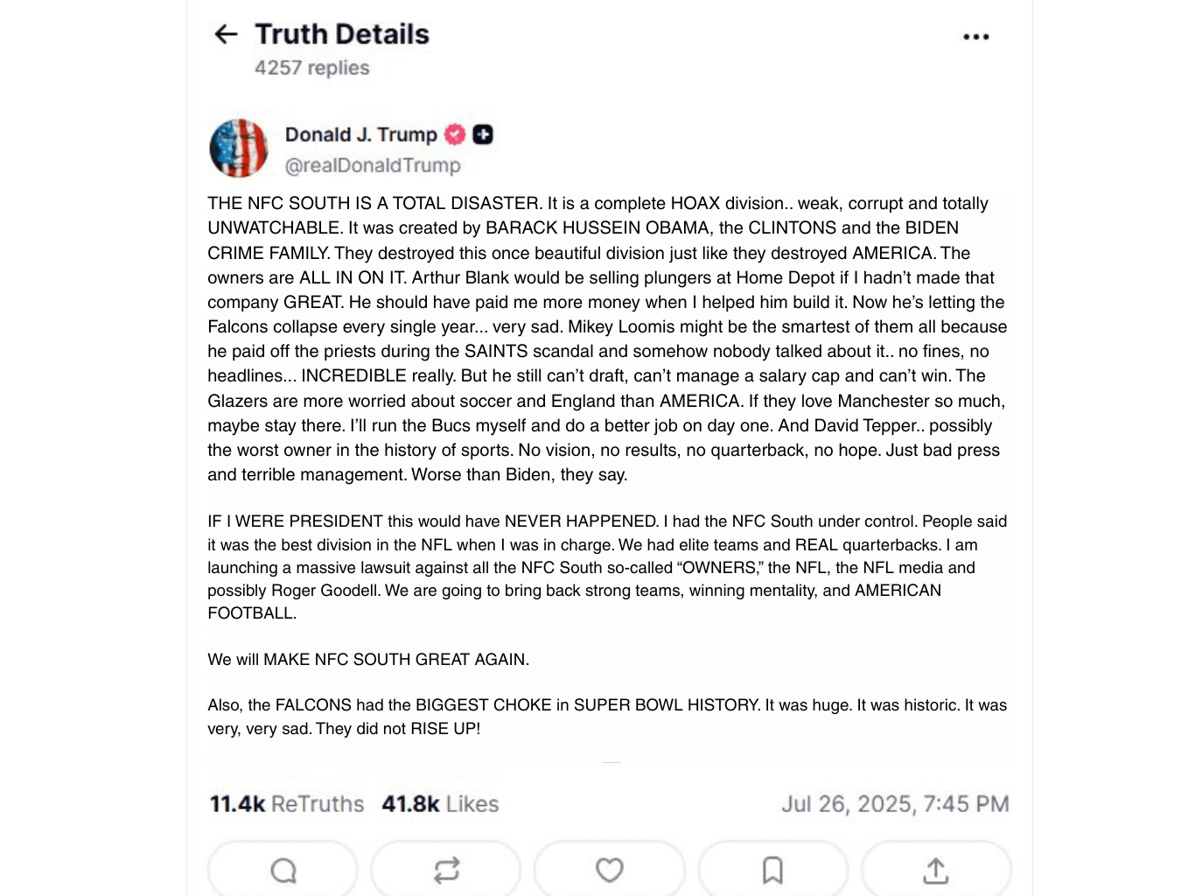Like the post with the heart
The image size is (1181, 896).
610,870
